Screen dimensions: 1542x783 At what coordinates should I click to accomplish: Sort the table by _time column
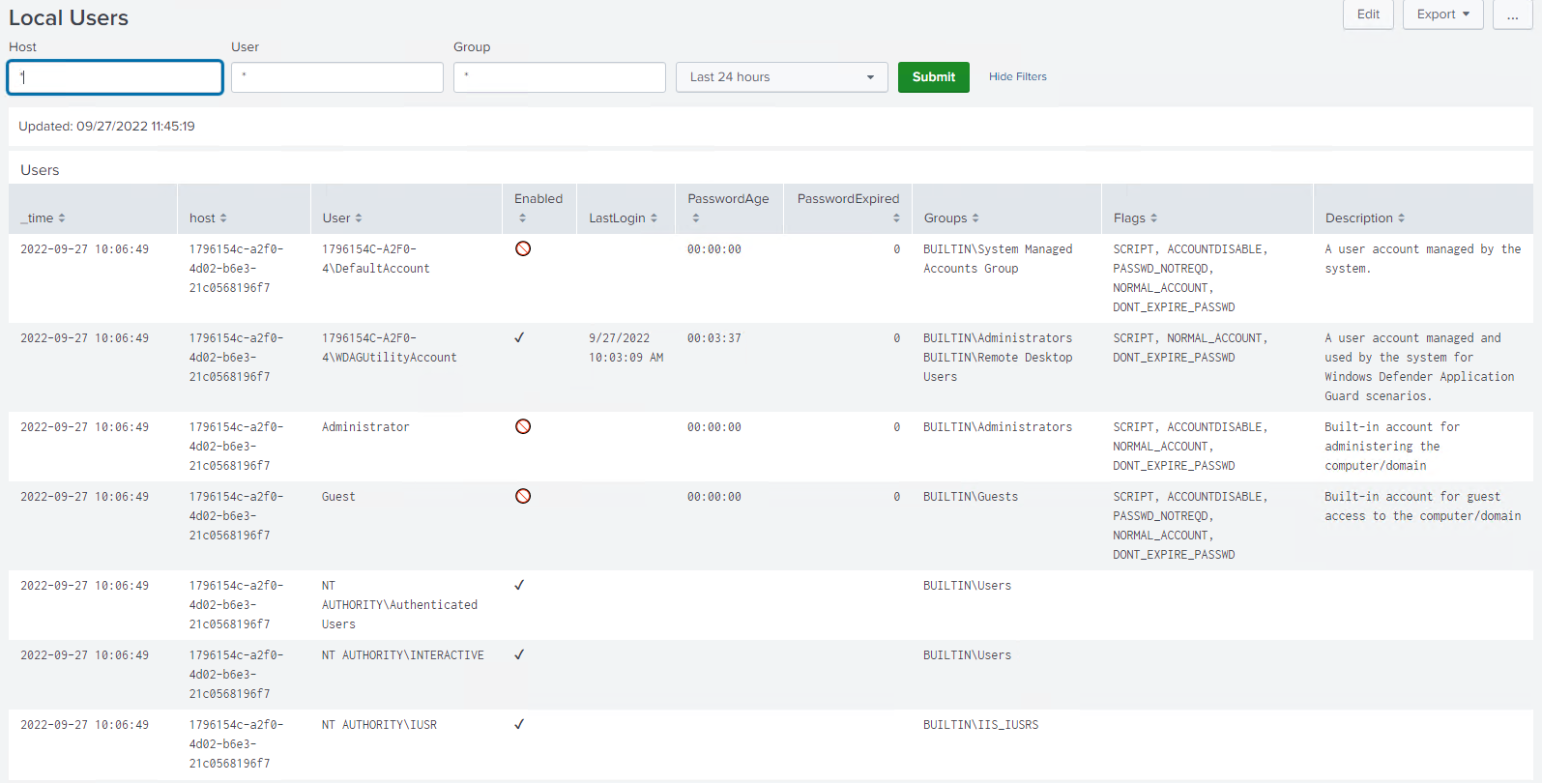(43, 218)
